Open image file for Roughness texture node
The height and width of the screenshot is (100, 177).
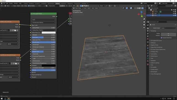tap(16, 63)
